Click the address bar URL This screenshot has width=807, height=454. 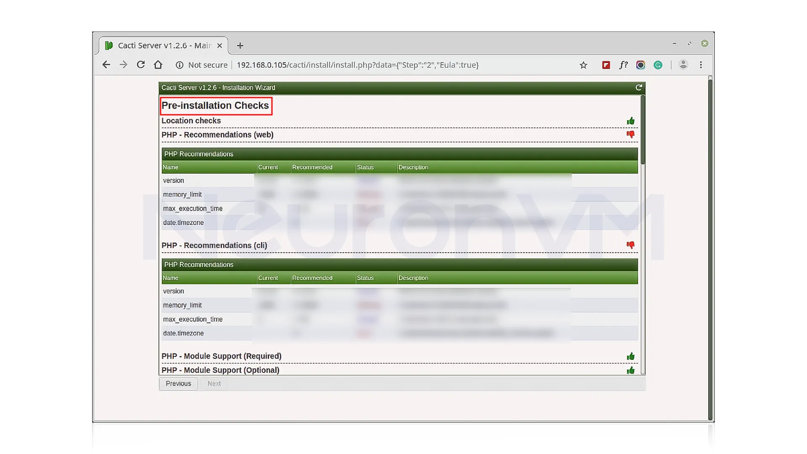coord(358,65)
